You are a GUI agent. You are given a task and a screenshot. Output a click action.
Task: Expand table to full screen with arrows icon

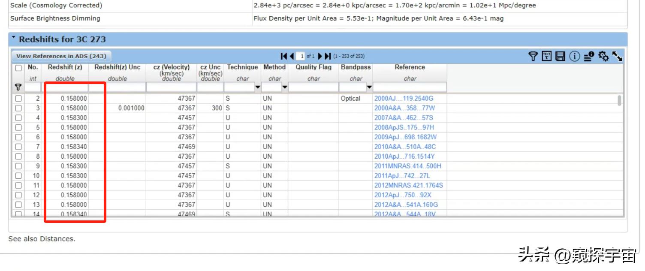pyautogui.click(x=617, y=56)
